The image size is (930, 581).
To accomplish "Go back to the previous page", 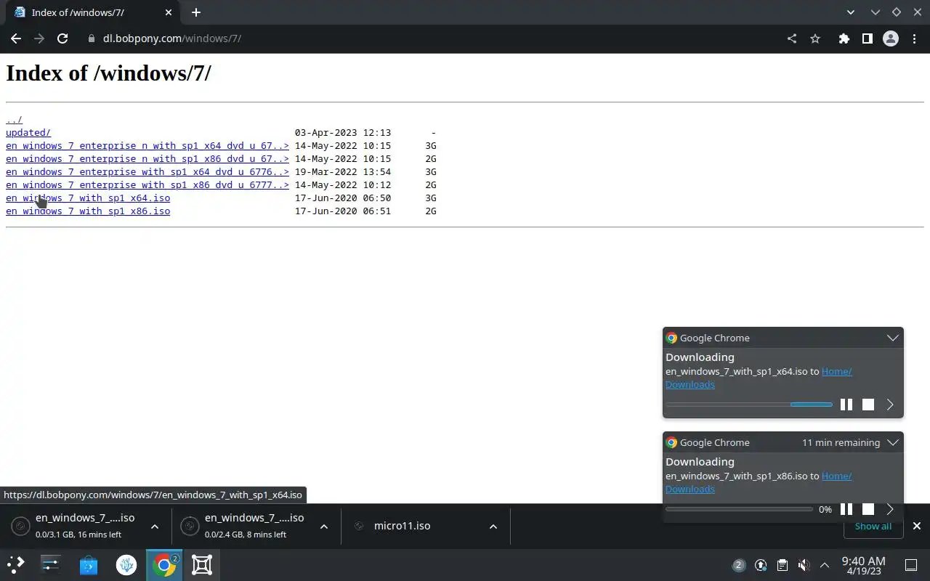I will [x=16, y=38].
